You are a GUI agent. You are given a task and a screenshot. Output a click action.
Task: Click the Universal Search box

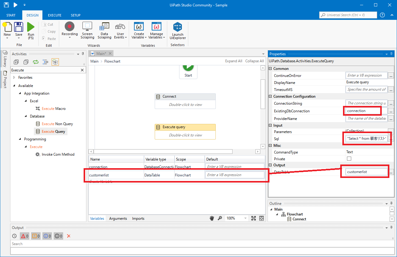[x=348, y=15]
